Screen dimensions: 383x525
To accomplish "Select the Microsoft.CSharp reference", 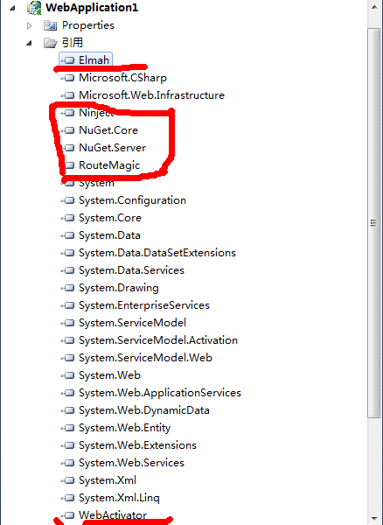I will tap(122, 78).
